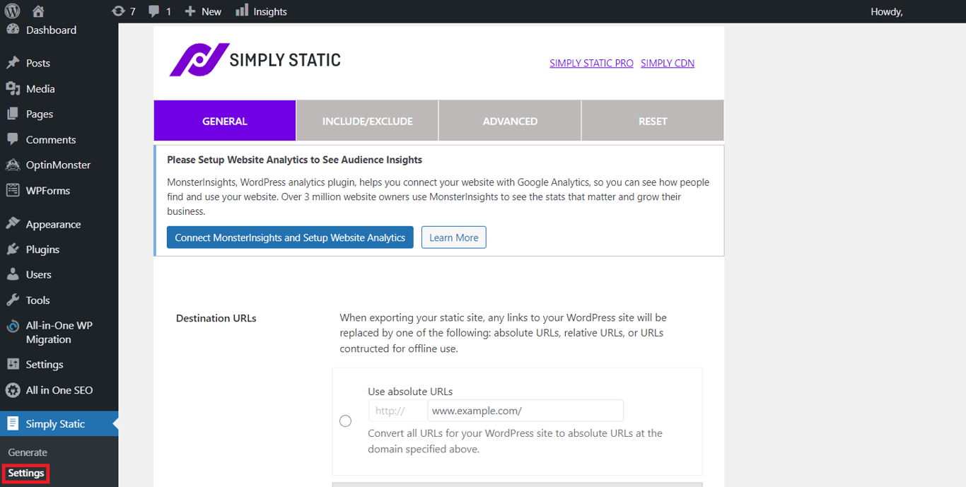Open Insights via the bar-chart icon
Viewport: 966px width, 487px height.
[x=244, y=11]
